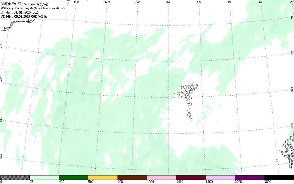Click the pink 1000–1400 legend swatch
294x184 pixels.
(x=162, y=178)
